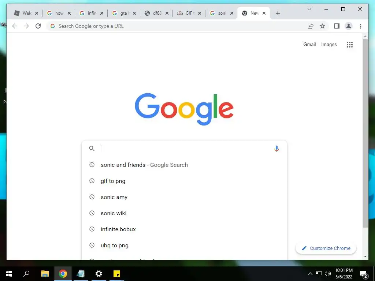Screen dimensions: 375x281
Task: Close the 'gta' tab
Action: pos(134,13)
